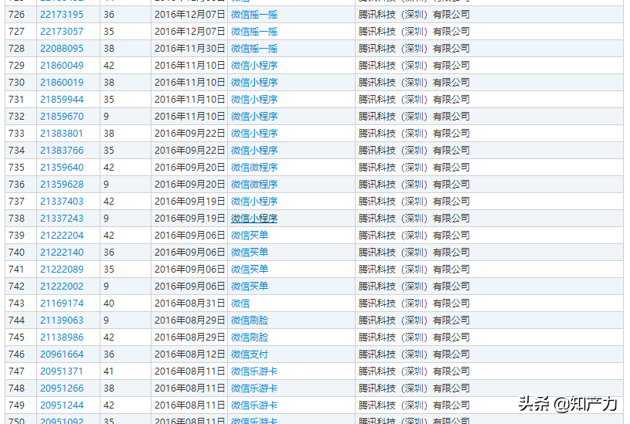Viewport: 630px width, 424px height.
Task: Open application number 21383766
Action: [62, 150]
